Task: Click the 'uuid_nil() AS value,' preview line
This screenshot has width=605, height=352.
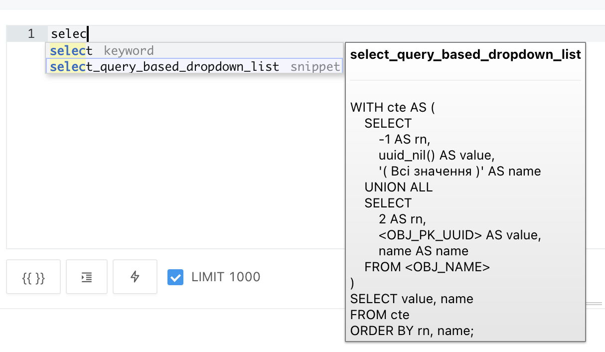Action: coord(437,155)
